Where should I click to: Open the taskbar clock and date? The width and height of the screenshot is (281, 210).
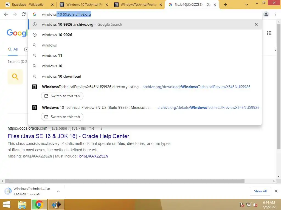(269, 205)
